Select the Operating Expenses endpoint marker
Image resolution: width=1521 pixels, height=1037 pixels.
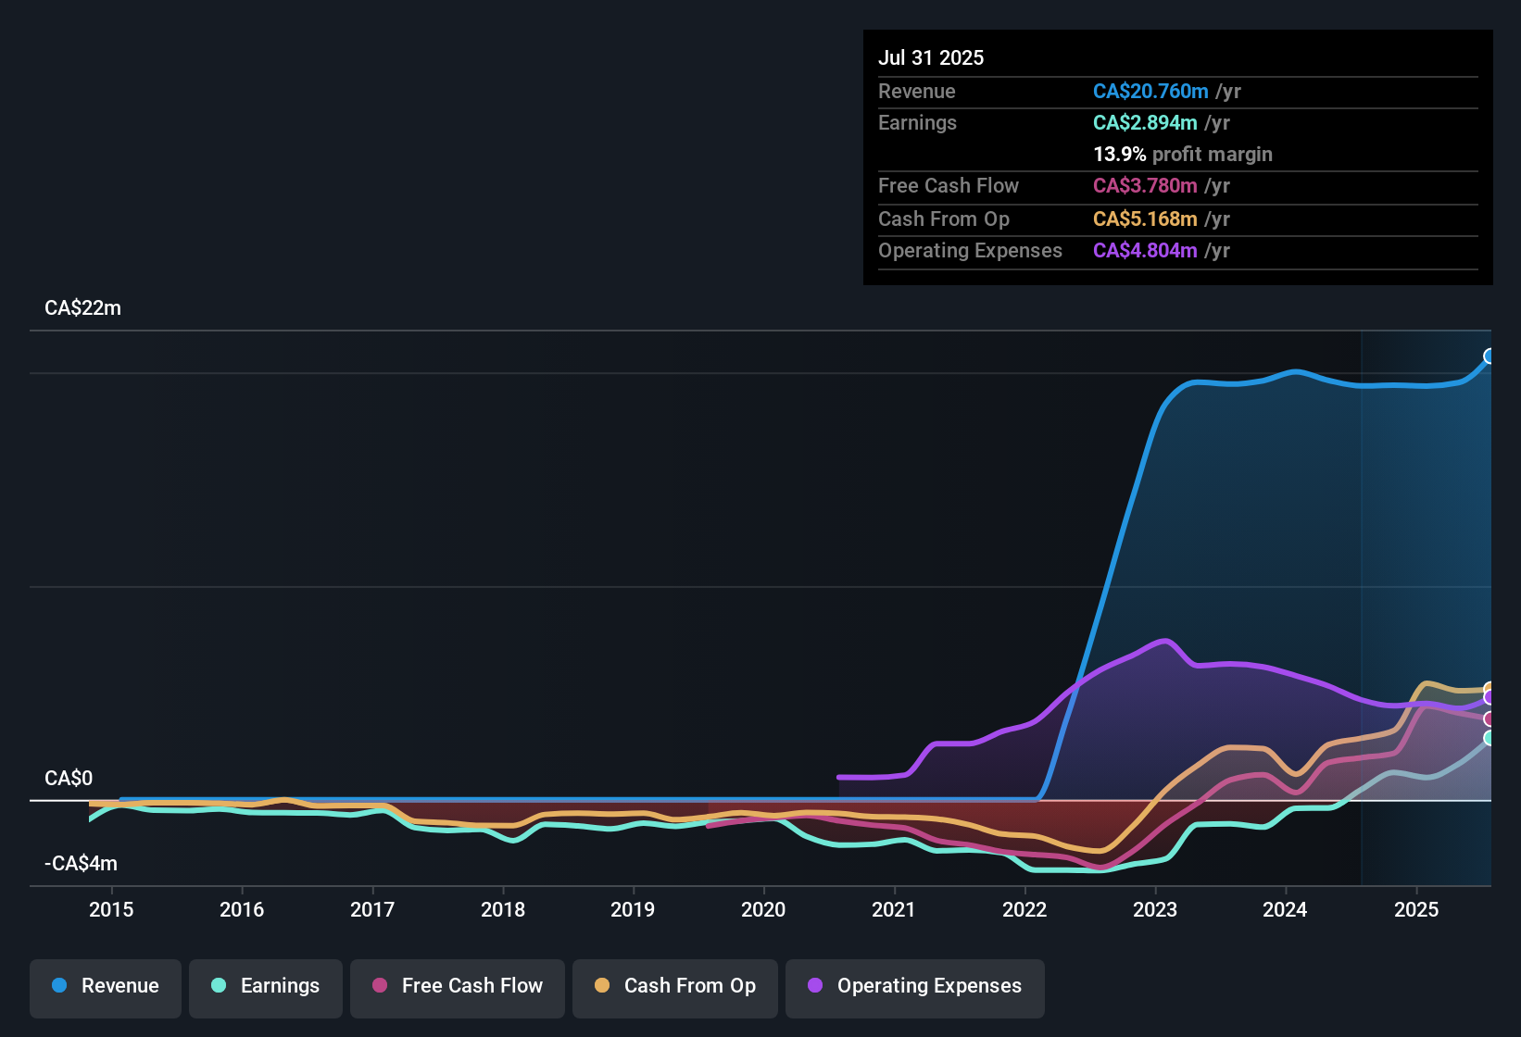click(1489, 697)
